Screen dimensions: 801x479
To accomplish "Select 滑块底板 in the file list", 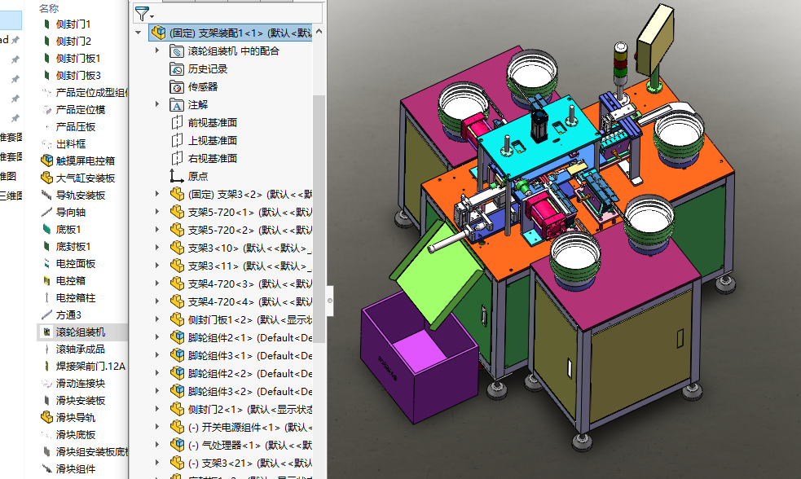I will point(76,434).
